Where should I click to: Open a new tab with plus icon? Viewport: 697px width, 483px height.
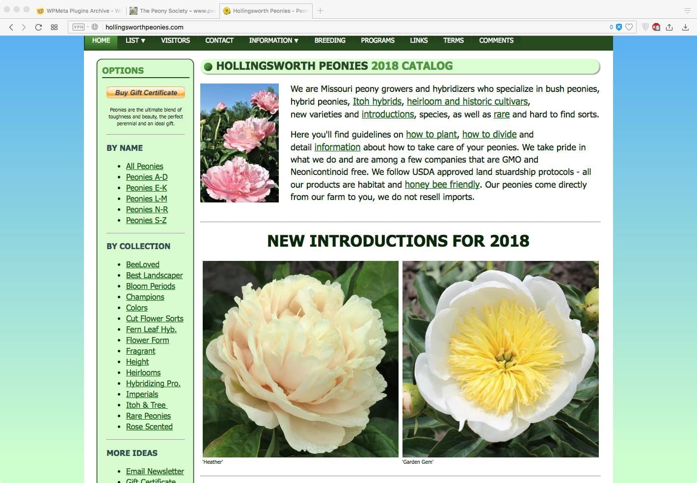[320, 10]
